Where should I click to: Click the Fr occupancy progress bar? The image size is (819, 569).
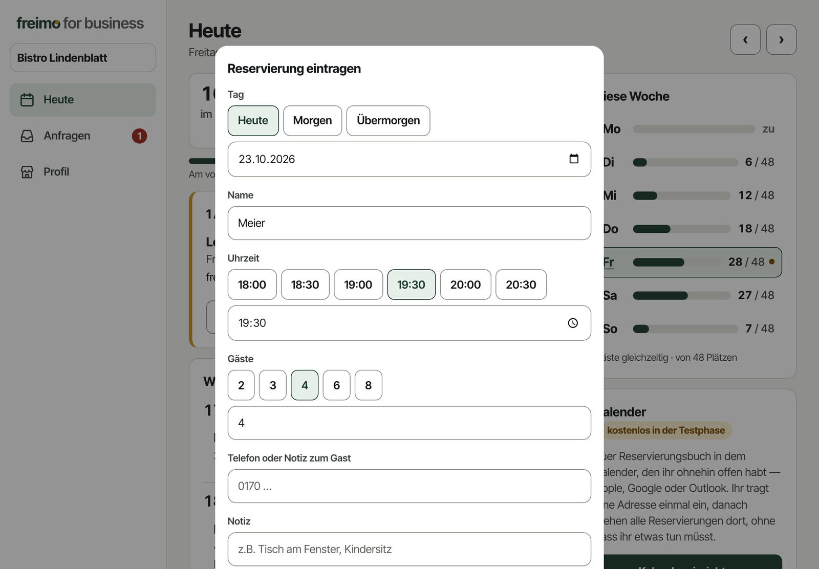click(x=677, y=262)
